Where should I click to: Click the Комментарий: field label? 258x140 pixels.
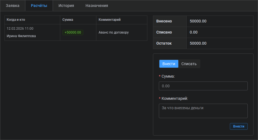pos(175,98)
